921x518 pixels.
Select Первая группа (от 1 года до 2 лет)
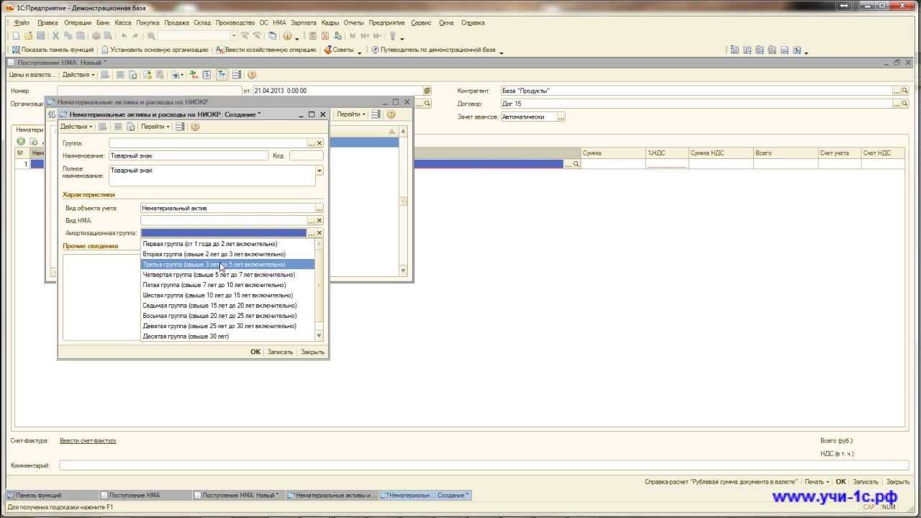point(228,244)
